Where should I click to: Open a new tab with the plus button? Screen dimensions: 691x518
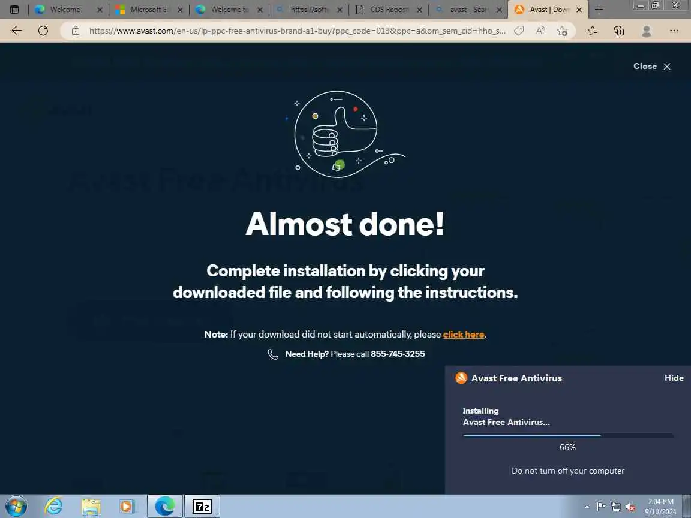point(599,9)
